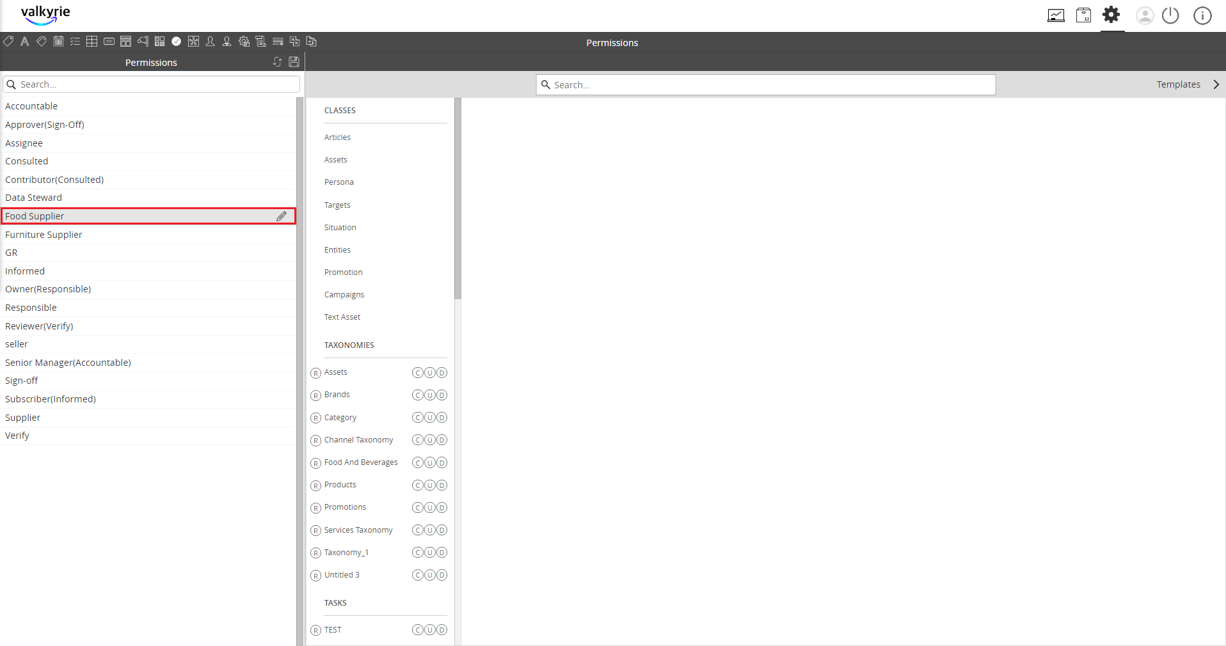The height and width of the screenshot is (646, 1226).
Task: Save the Permissions changes
Action: [294, 62]
